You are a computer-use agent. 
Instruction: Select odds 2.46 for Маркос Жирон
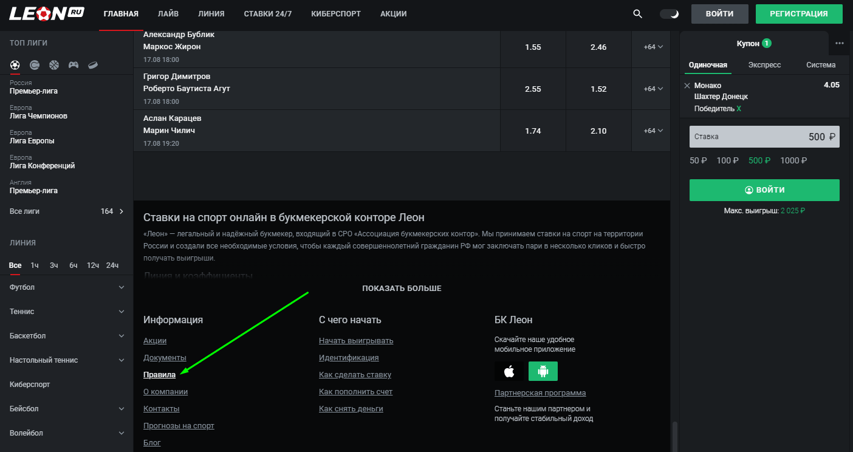[x=598, y=47]
